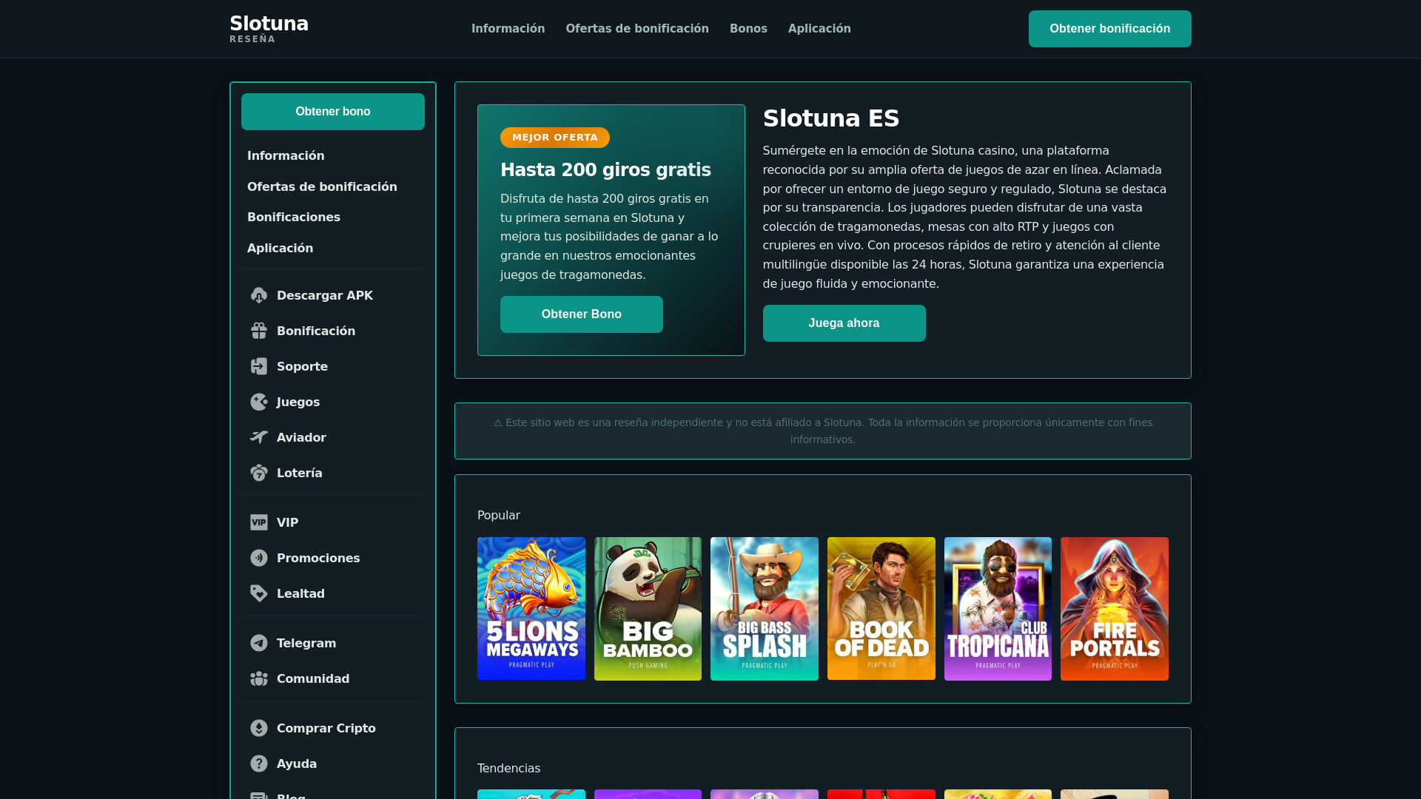
Task: Click the Tendencias section label
Action: 509,769
